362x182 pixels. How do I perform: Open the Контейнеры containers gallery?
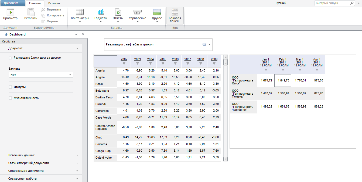pyautogui.click(x=80, y=15)
